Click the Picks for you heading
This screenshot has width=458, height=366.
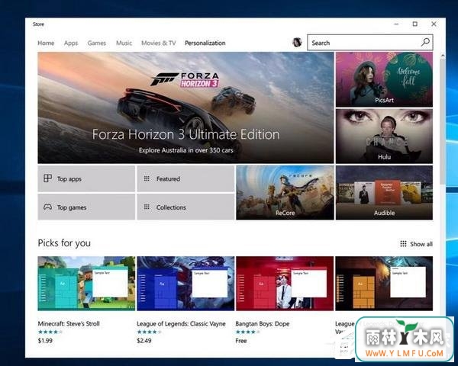click(x=64, y=242)
